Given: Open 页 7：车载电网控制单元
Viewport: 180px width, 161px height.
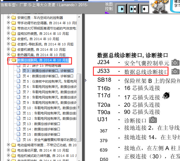Looking at the screenshot, I should (50, 92).
